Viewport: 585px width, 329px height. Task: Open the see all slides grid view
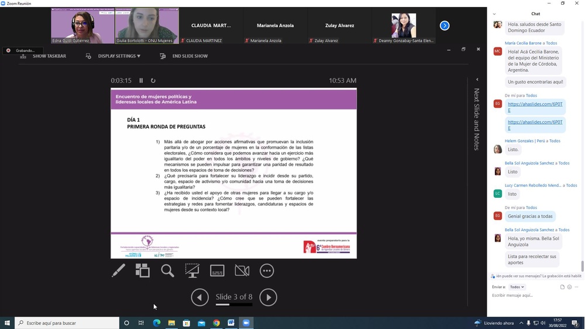pyautogui.click(x=143, y=270)
